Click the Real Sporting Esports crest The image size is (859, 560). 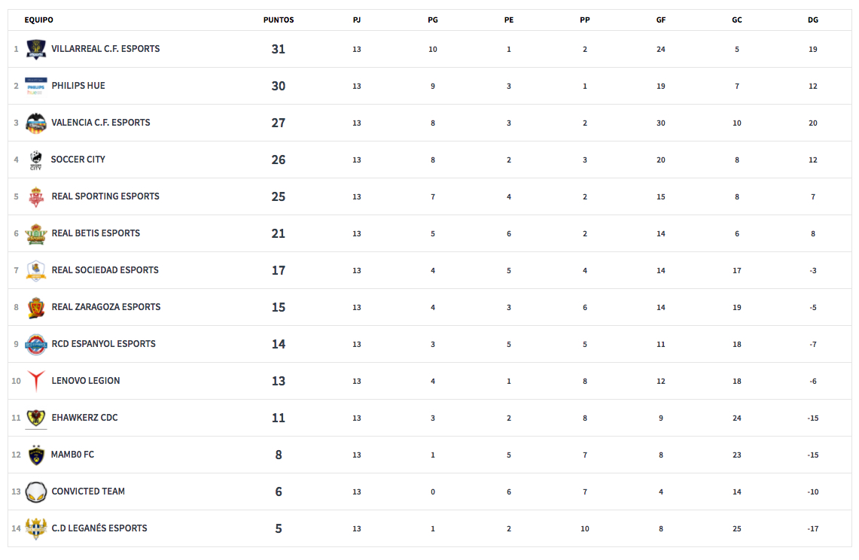[x=36, y=196]
